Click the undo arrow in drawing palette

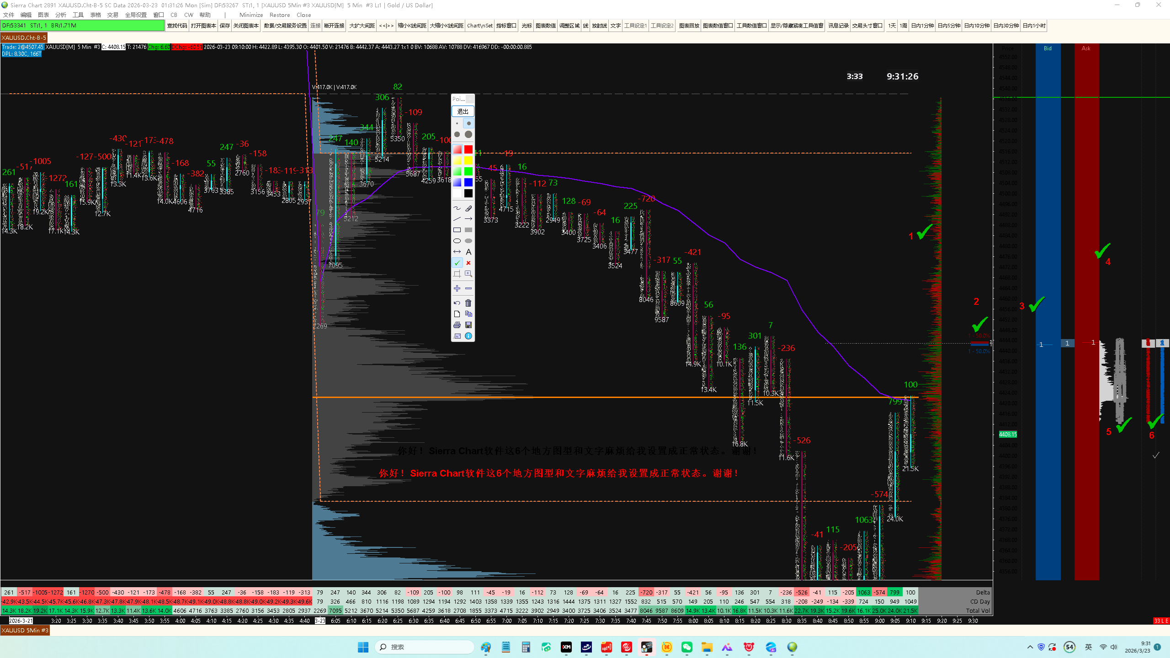click(x=457, y=303)
